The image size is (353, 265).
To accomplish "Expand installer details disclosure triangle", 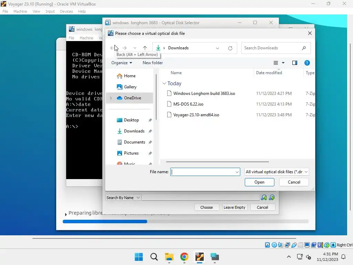I will [x=66, y=215].
